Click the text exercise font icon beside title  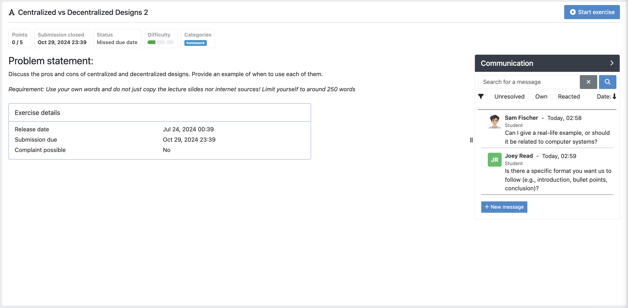point(12,12)
